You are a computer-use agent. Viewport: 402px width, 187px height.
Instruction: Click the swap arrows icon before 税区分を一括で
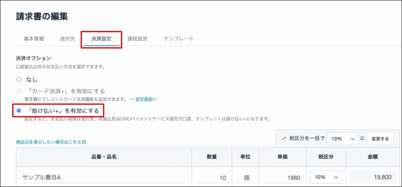[x=284, y=139]
